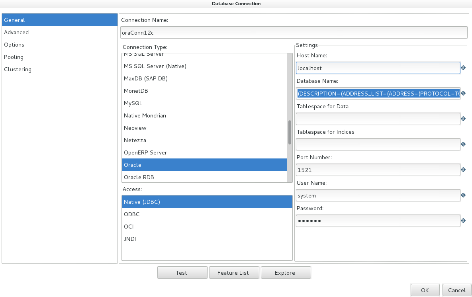472x297 pixels.
Task: Open the Feature List
Action: [x=234, y=272]
